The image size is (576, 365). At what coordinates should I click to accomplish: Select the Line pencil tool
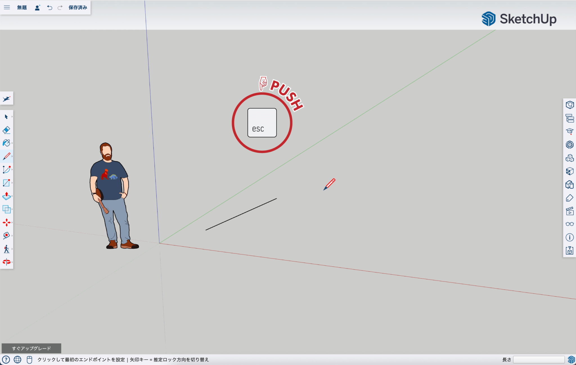[6, 156]
